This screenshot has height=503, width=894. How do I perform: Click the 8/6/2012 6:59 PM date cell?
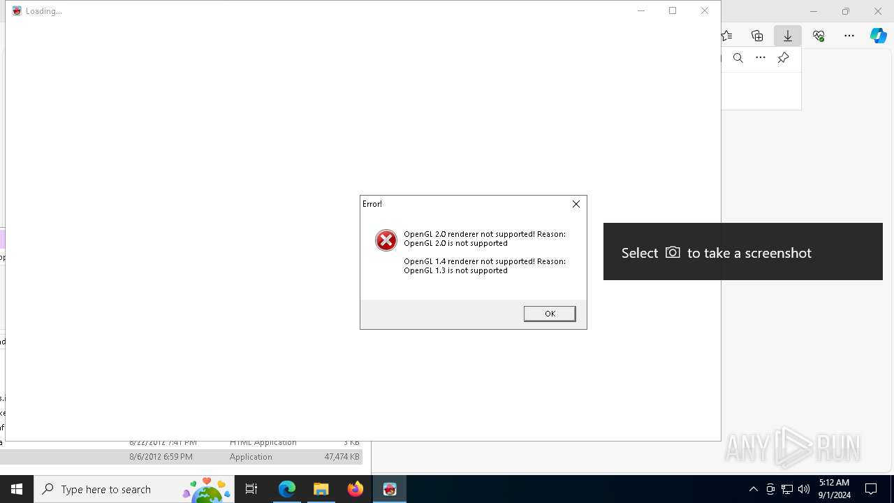click(x=161, y=457)
